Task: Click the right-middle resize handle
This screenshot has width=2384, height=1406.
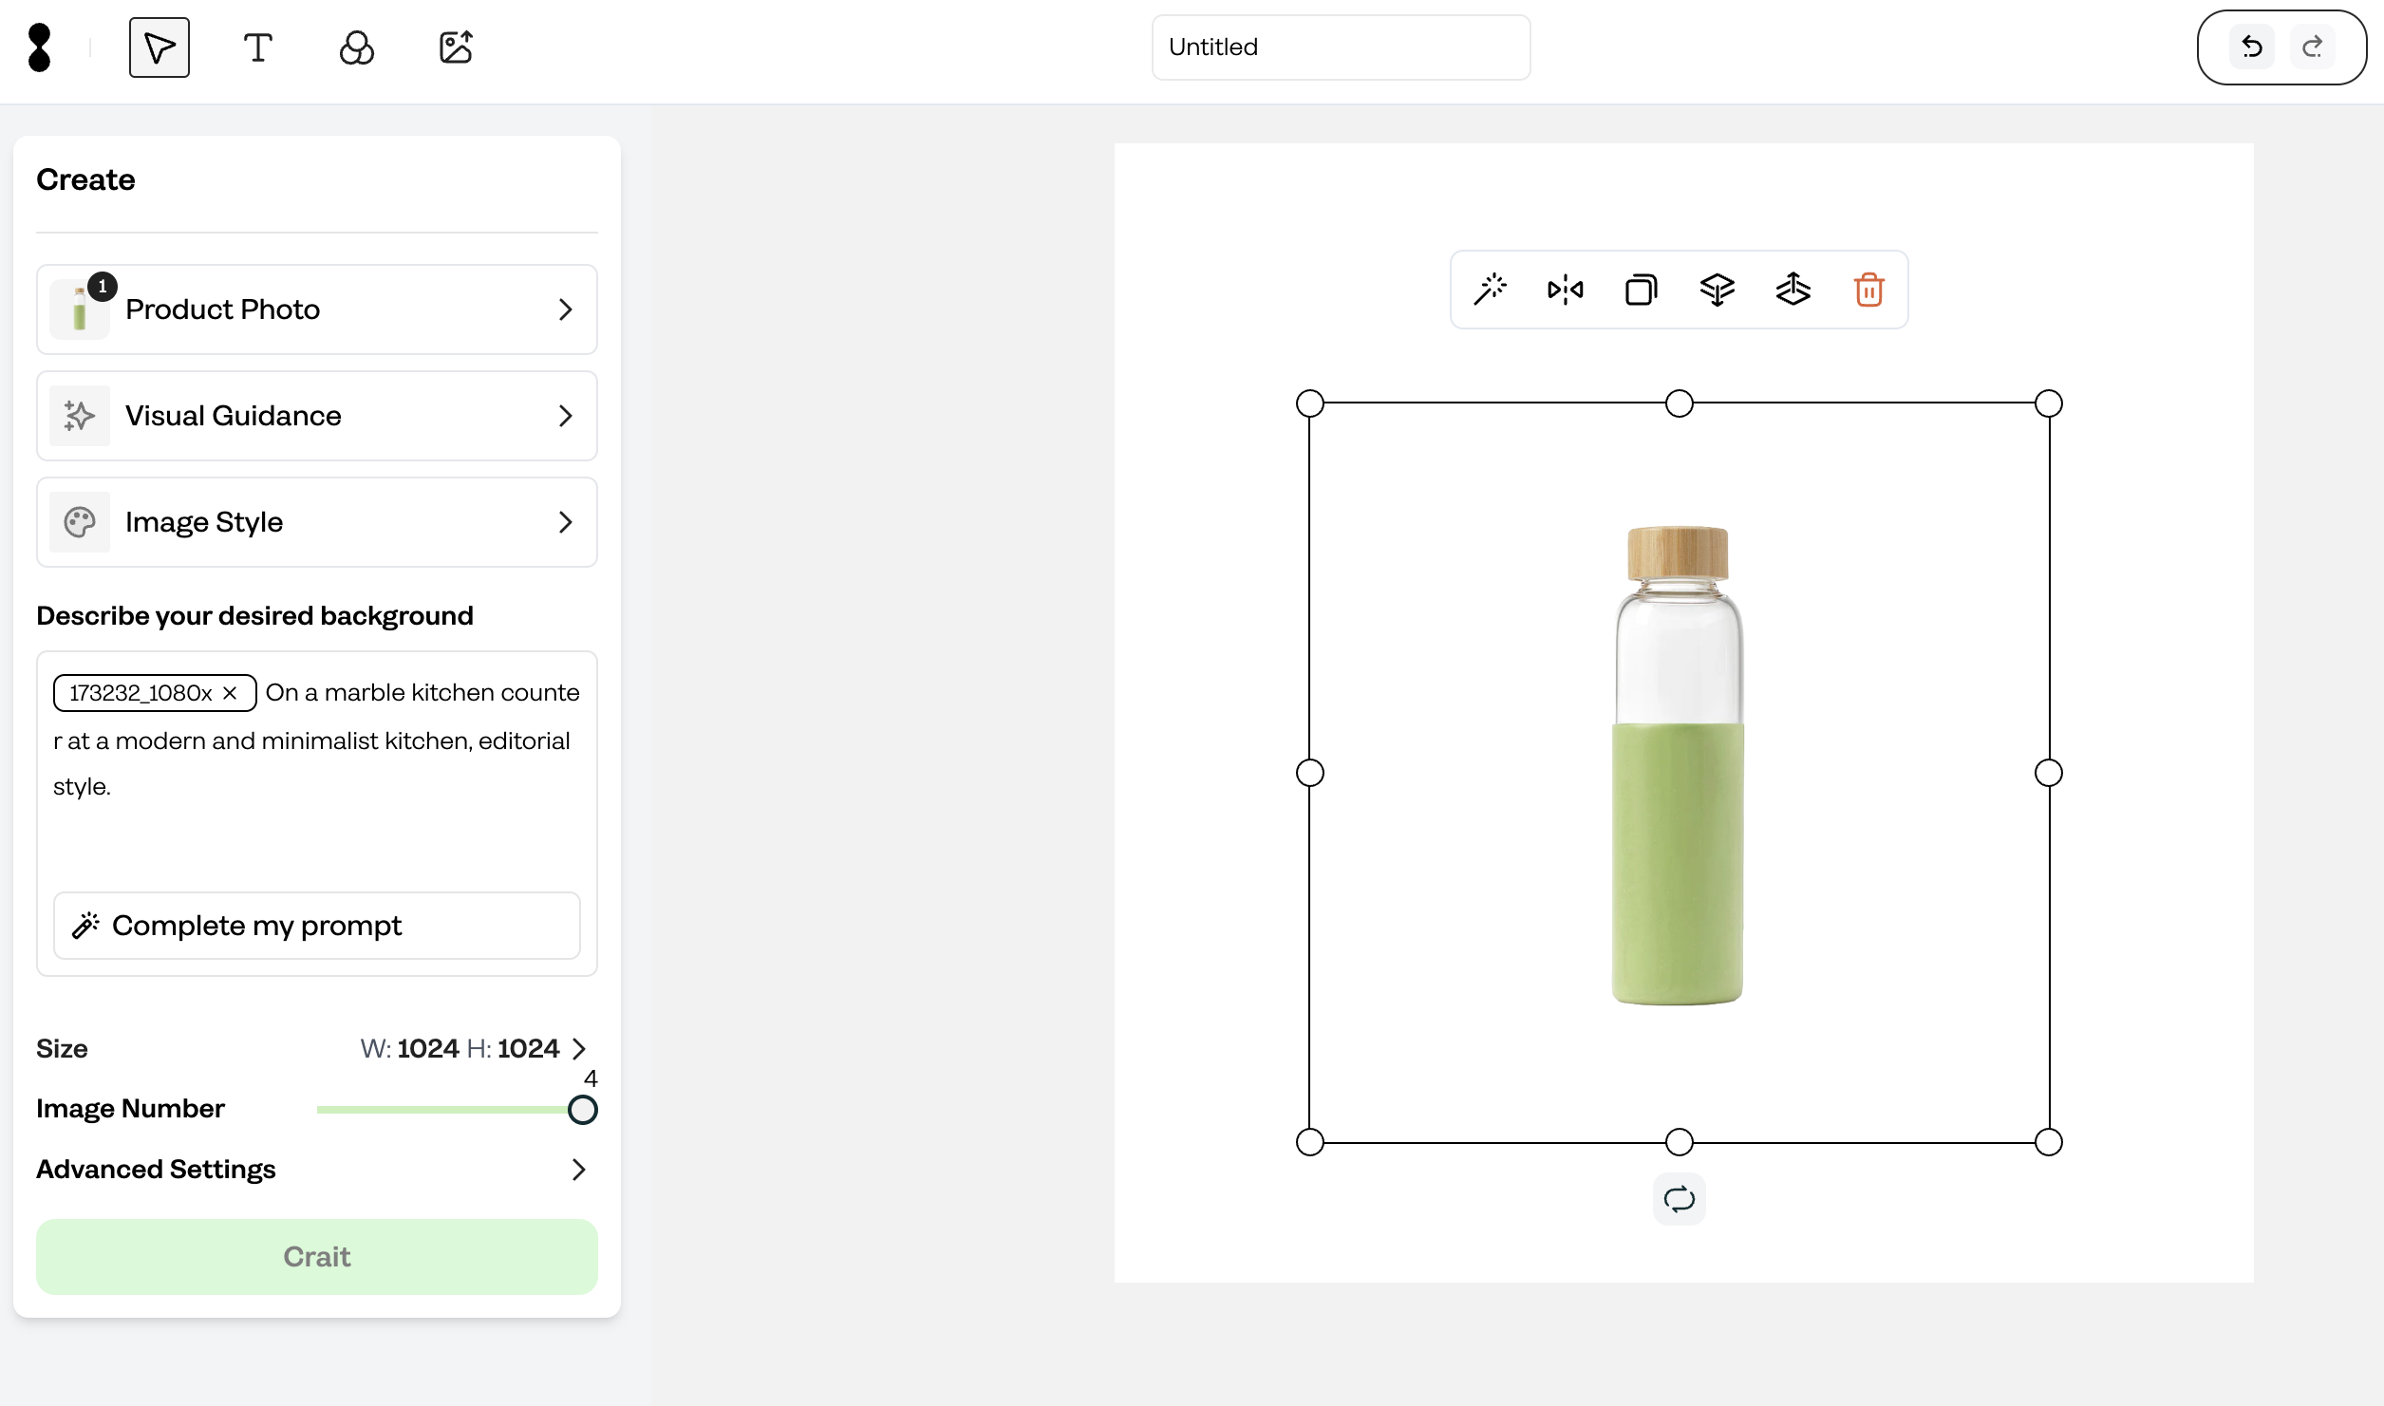Action: coord(2049,773)
